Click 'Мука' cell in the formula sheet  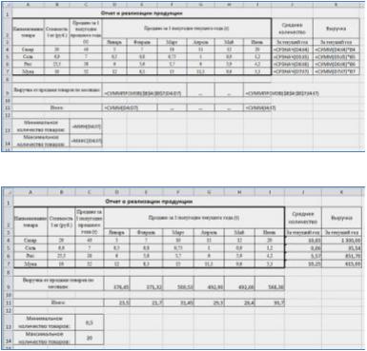tap(28, 71)
